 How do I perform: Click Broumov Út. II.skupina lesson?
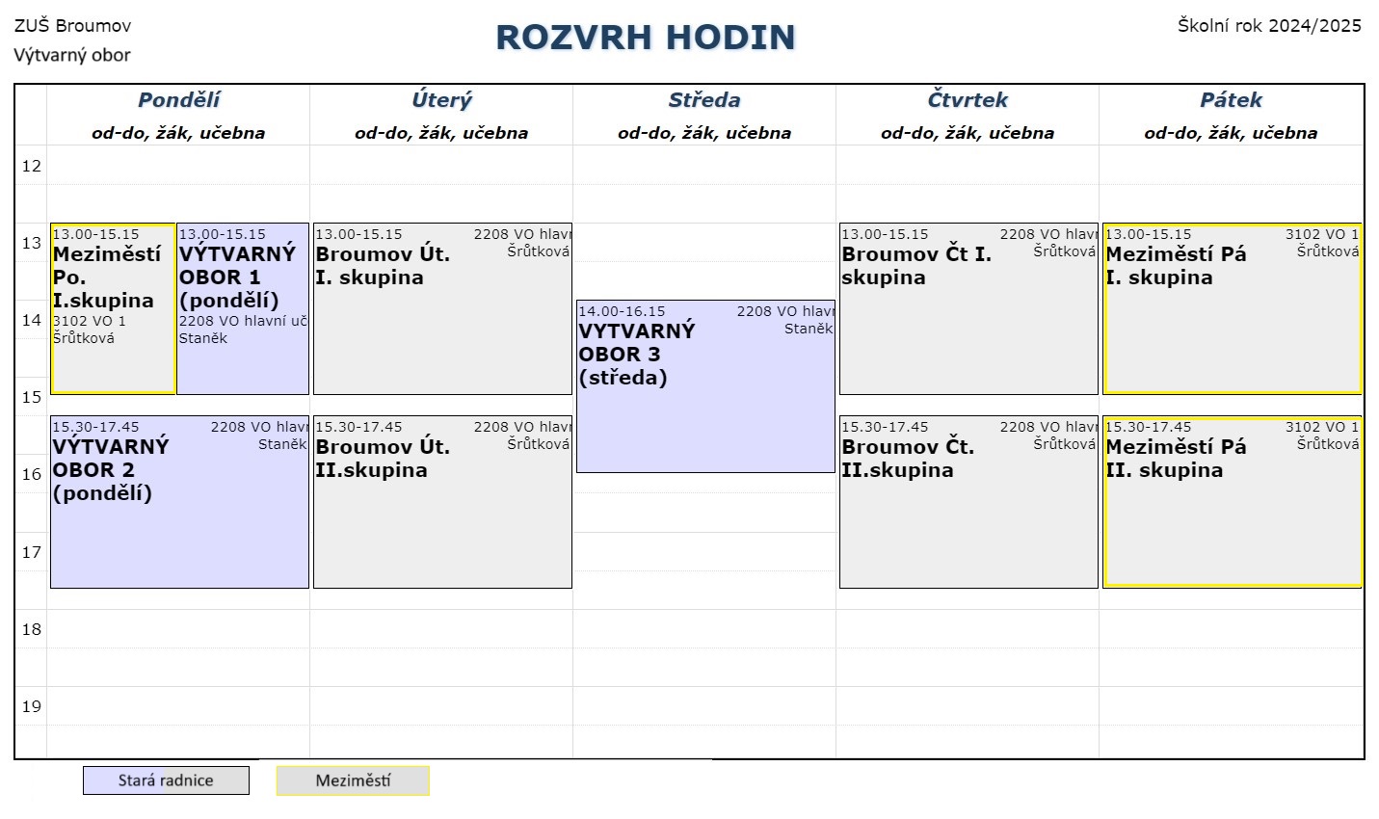point(442,502)
